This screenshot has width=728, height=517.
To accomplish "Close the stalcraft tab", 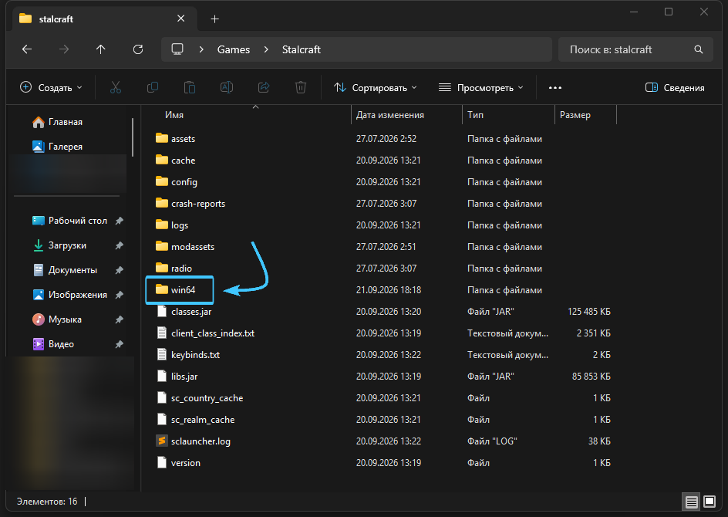I will pyautogui.click(x=181, y=19).
